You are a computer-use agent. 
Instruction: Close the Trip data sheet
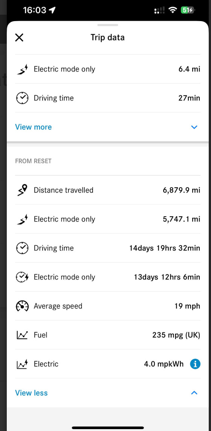[x=19, y=37]
